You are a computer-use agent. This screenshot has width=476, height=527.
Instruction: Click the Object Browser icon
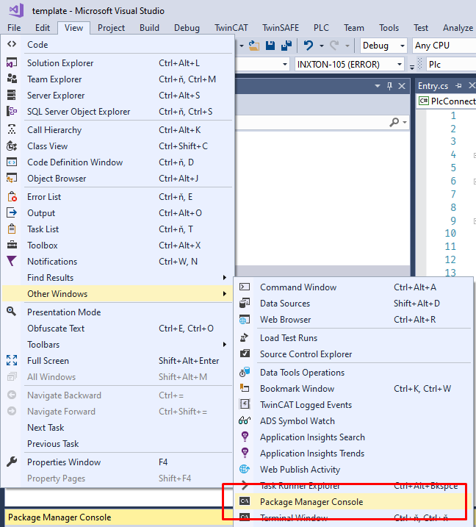[x=12, y=178]
